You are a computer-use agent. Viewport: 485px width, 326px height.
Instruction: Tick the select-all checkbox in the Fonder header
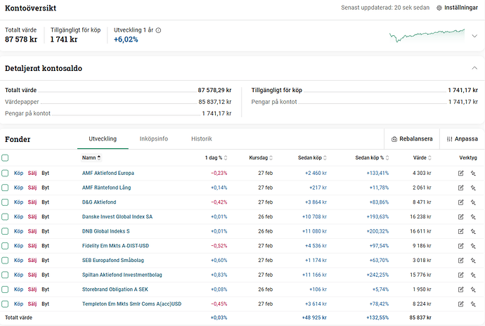(5, 158)
